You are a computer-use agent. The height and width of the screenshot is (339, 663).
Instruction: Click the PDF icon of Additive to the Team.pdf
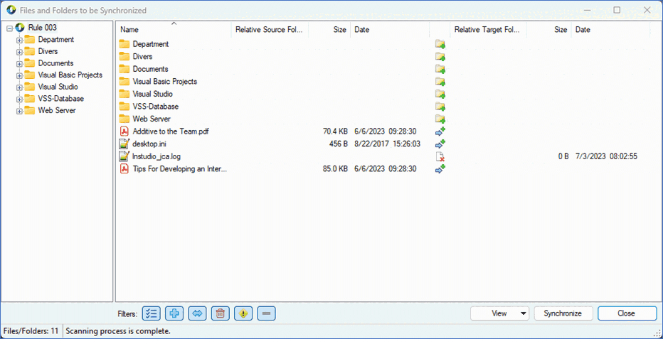[x=124, y=131]
